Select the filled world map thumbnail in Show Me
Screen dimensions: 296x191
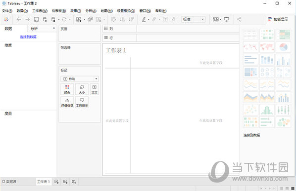point(267,47)
